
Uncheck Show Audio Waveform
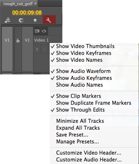point(94,71)
